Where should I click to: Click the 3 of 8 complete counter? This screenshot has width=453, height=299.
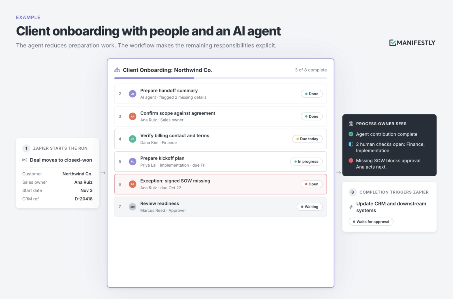[311, 70]
